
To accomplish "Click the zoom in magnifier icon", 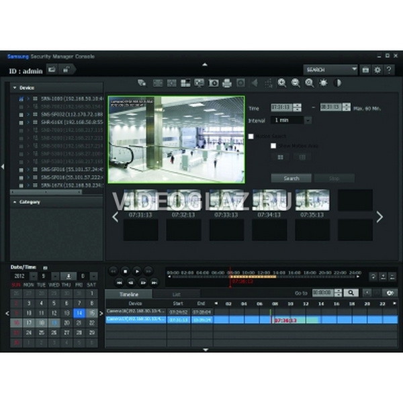I will click(282, 83).
